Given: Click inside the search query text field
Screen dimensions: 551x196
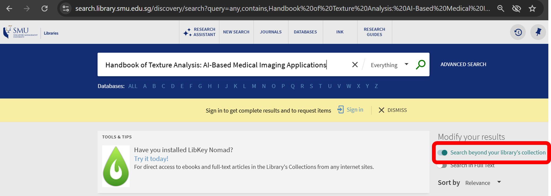Looking at the screenshot, I should click(x=215, y=65).
